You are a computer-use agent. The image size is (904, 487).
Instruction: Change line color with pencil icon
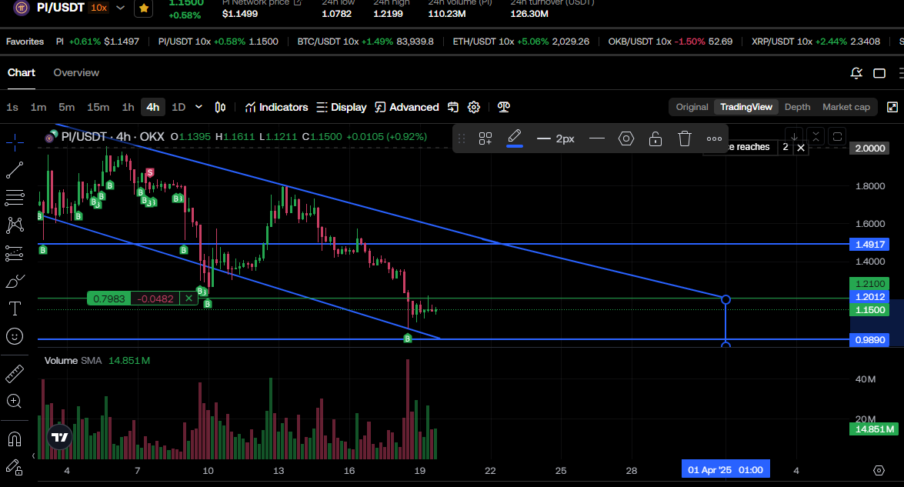coord(514,138)
